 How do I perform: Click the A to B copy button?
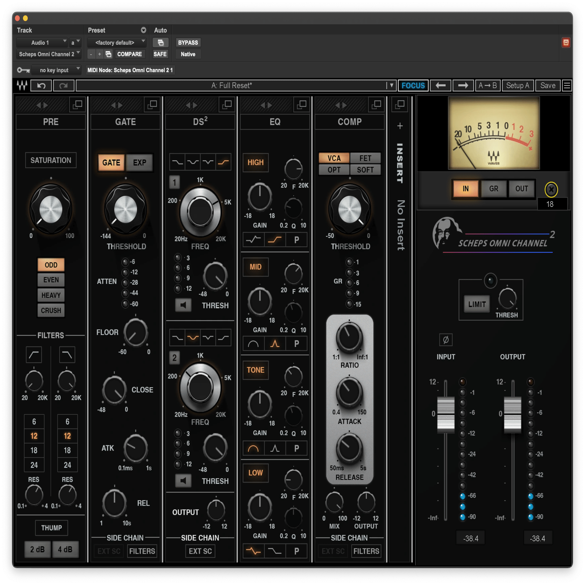(x=488, y=86)
